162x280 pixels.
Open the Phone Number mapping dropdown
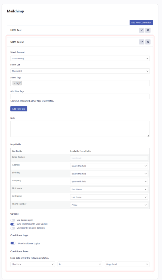coord(109,205)
